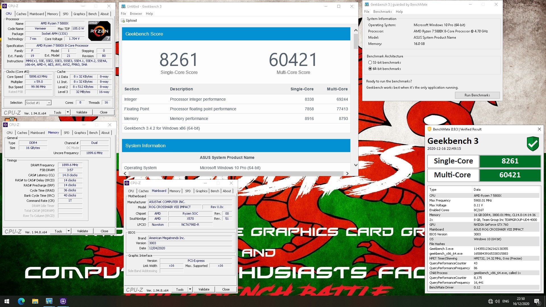Click Close button in Memory CPU-Z window

(104, 231)
